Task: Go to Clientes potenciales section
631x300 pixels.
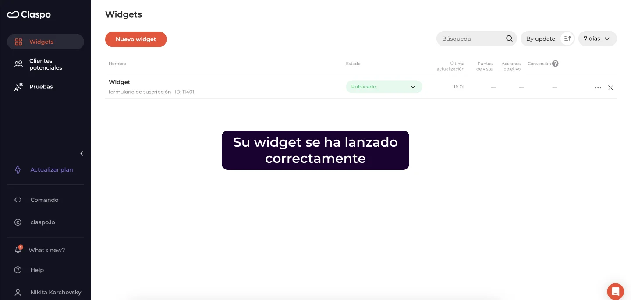Action: tap(46, 64)
